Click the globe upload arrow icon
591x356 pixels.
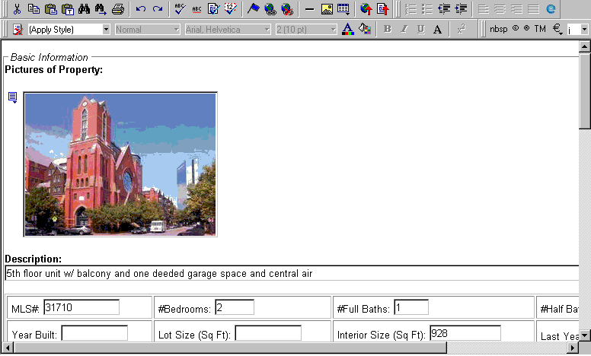tap(366, 8)
